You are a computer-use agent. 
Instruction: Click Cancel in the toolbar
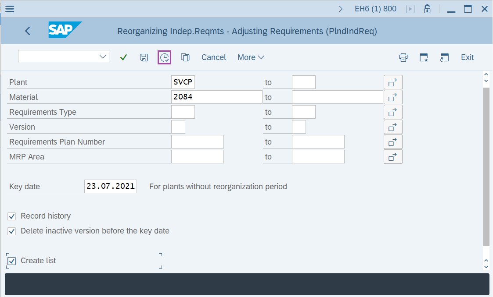214,57
